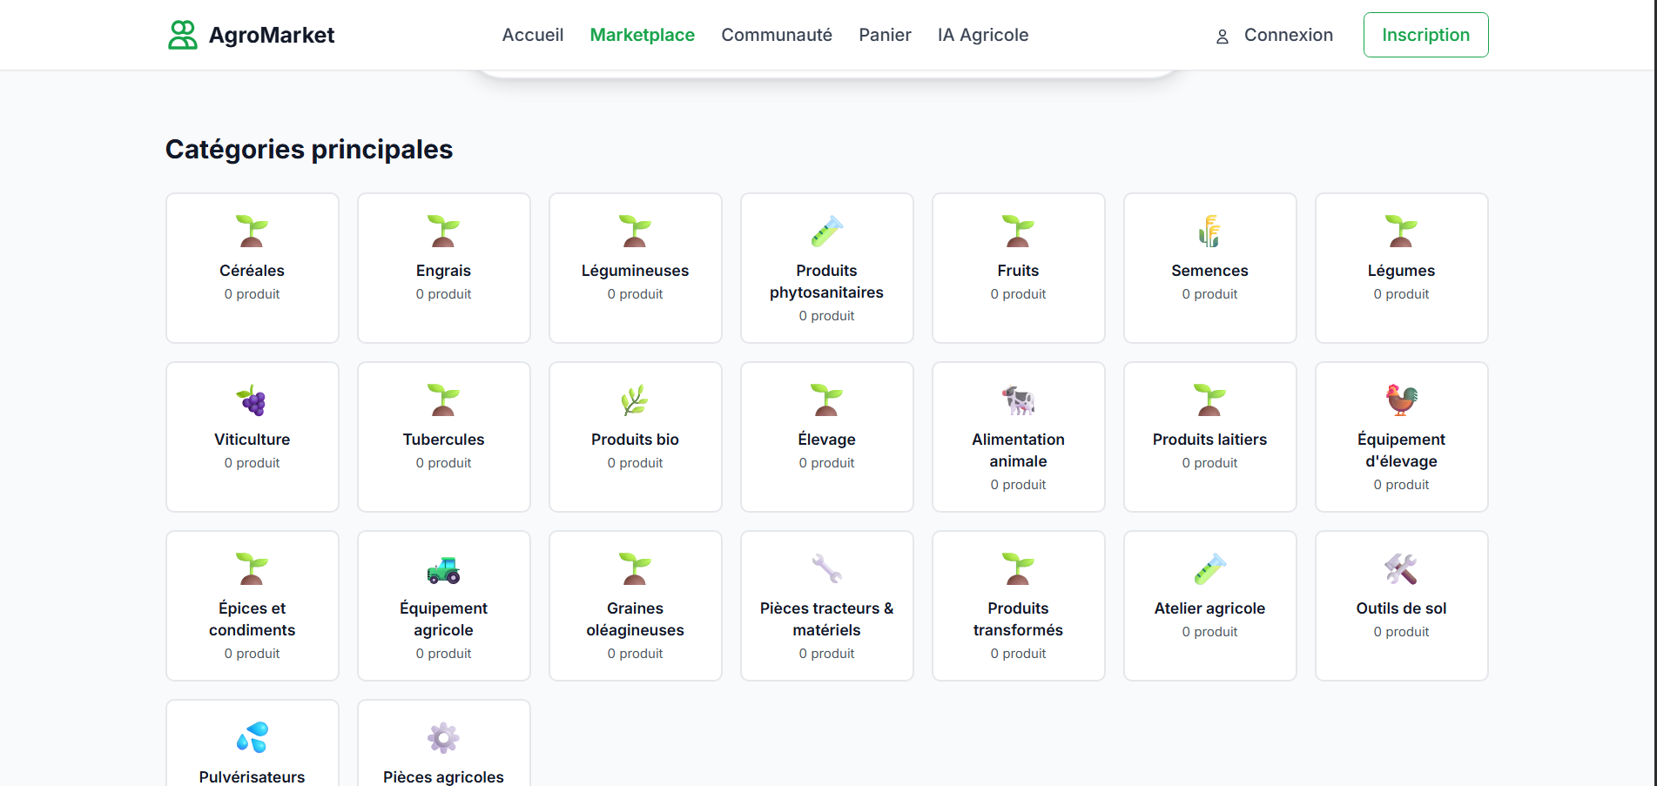Open the Graines oléagineuses title
Viewport: 1657px width, 786px height.
tap(636, 619)
